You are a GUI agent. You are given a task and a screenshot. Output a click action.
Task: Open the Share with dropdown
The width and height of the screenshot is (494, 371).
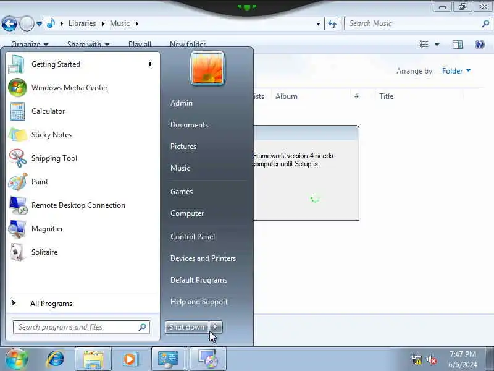(88, 45)
